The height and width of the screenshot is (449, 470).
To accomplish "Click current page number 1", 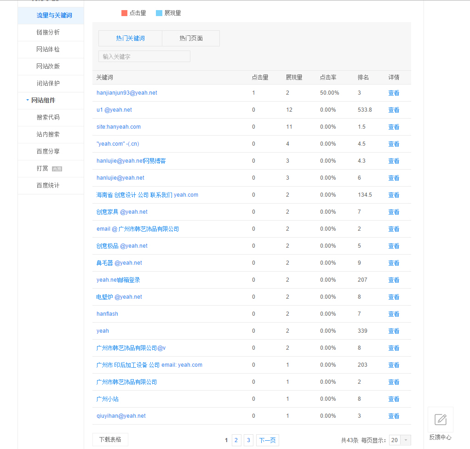I will pos(226,440).
